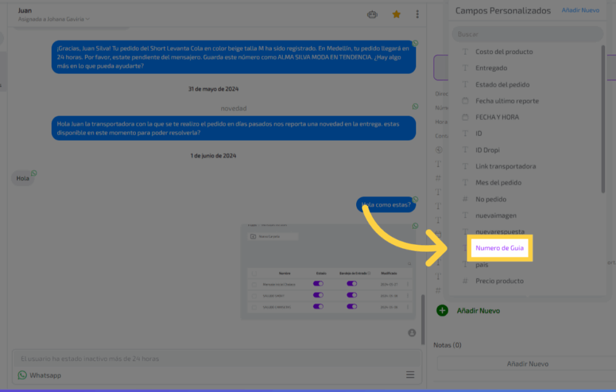Image resolution: width=616 pixels, height=392 pixels.
Task: Select 'Fecha ultimo reporte' field option
Action: 507,100
